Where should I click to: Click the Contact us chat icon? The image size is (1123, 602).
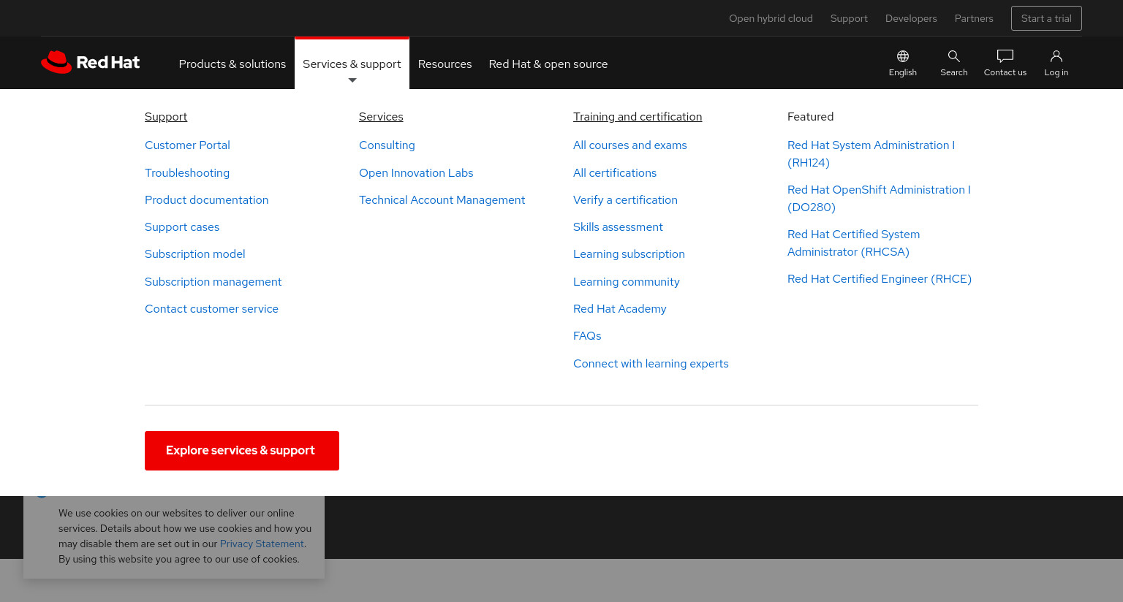1005,64
